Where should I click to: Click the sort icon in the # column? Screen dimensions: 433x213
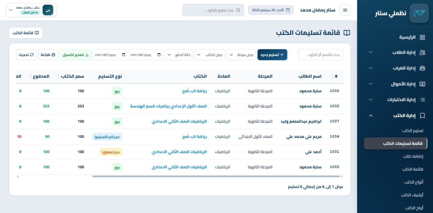(x=332, y=76)
